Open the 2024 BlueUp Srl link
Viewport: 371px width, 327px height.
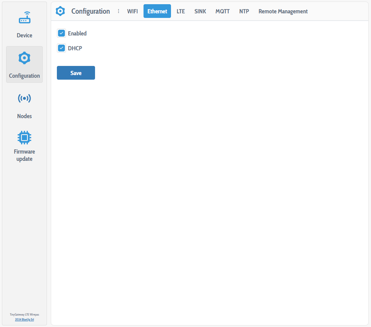(x=24, y=319)
